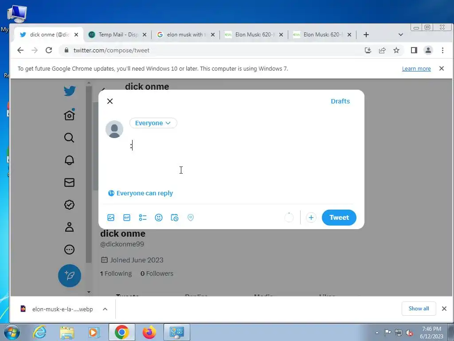Open More options circle in sidebar
The width and height of the screenshot is (454, 341).
coord(69,250)
